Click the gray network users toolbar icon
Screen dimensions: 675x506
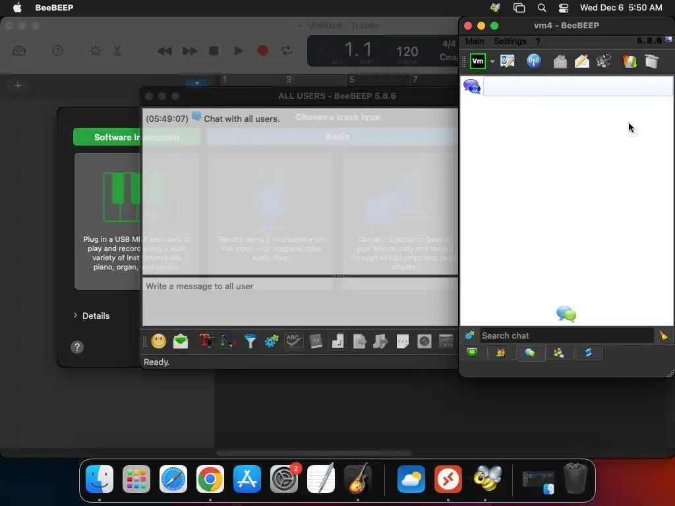tap(604, 61)
